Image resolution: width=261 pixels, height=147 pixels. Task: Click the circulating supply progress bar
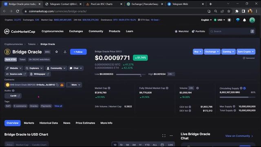[237, 97]
